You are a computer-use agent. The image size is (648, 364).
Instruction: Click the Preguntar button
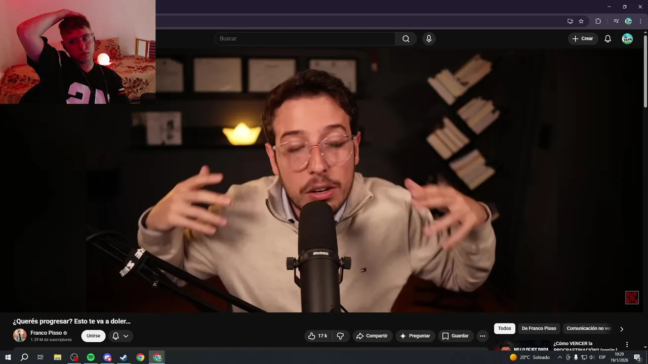pyautogui.click(x=415, y=336)
